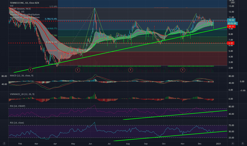This screenshot has height=146, width=247.
Task: Open the November earnings E marker
Action: point(183,70)
